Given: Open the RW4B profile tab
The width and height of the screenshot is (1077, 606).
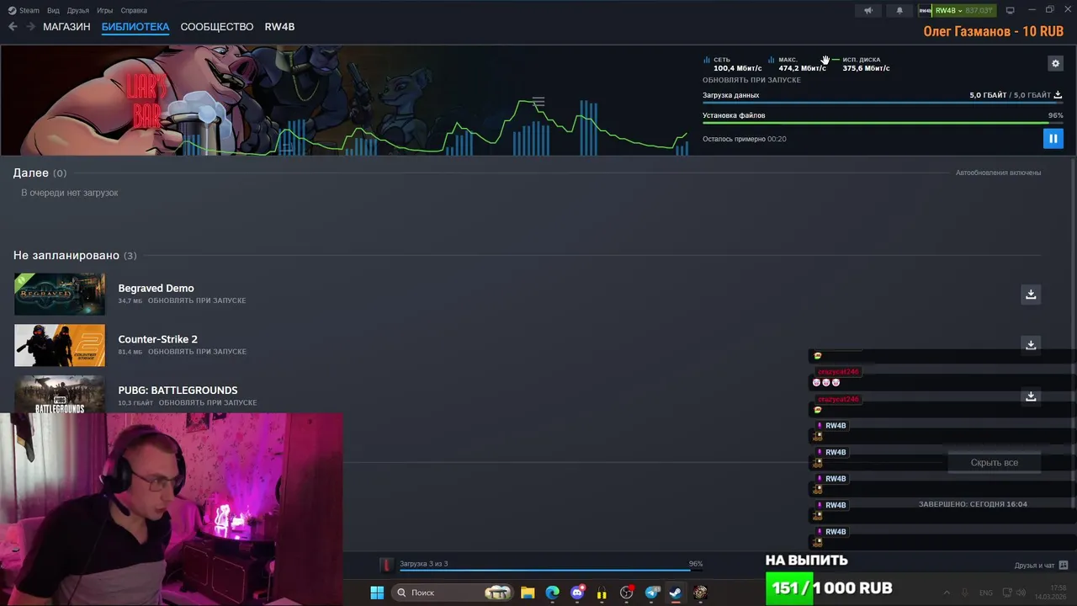Looking at the screenshot, I should pos(279,27).
